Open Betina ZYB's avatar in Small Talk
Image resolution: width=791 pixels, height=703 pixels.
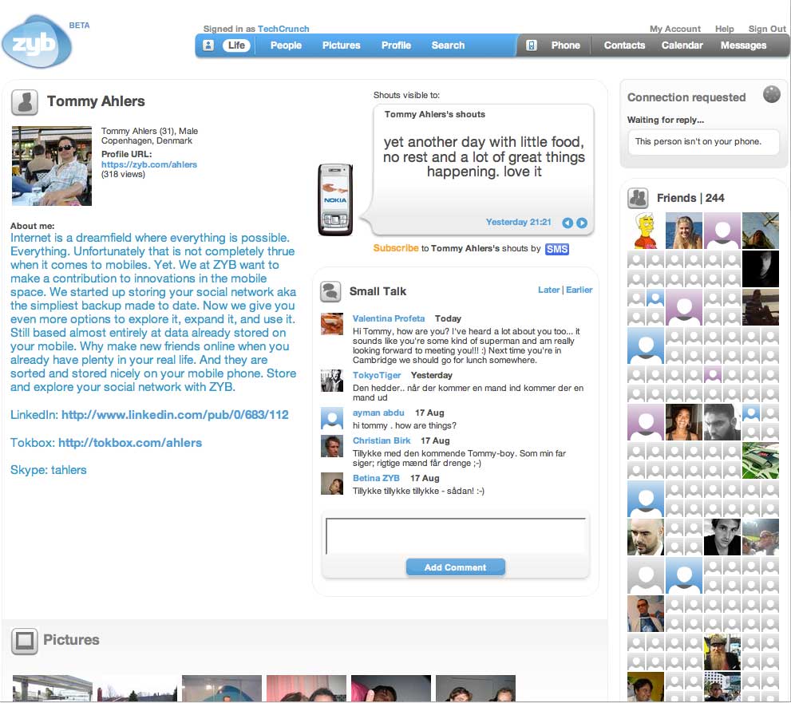pyautogui.click(x=332, y=484)
